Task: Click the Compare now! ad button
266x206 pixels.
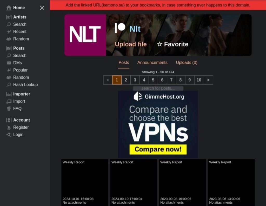Action: point(158,149)
